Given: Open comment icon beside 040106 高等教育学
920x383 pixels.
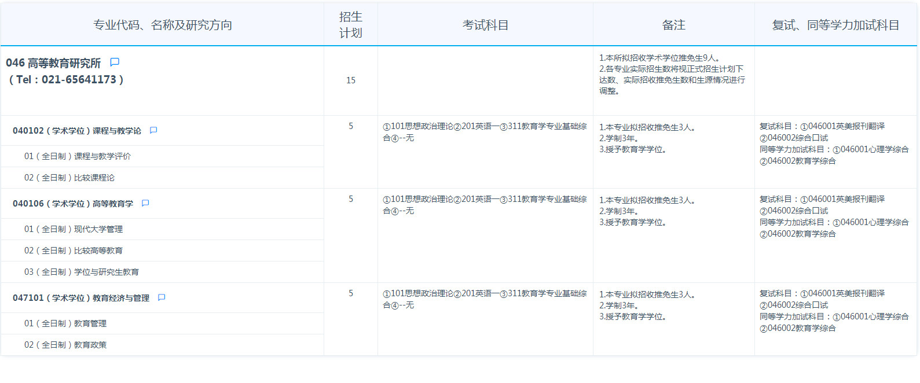Looking at the screenshot, I should [x=145, y=204].
